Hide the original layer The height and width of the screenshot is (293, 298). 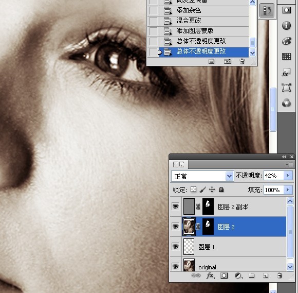[x=175, y=266]
